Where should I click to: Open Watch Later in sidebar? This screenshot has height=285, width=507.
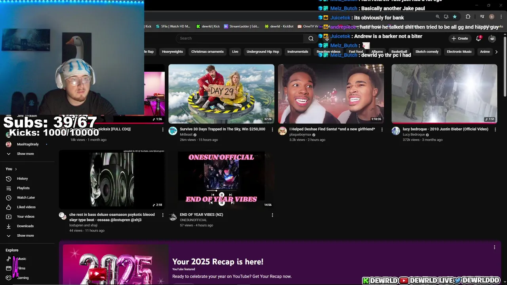[26, 198]
